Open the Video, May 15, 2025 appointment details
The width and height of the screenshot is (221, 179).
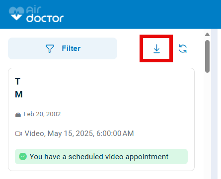point(79,134)
